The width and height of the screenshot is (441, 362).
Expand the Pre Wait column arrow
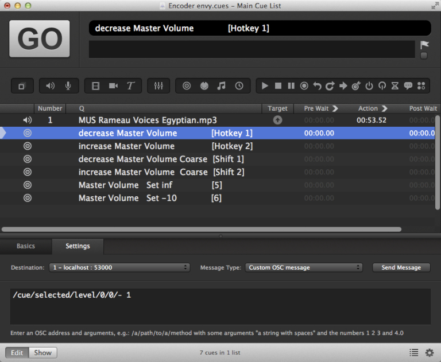(335, 108)
